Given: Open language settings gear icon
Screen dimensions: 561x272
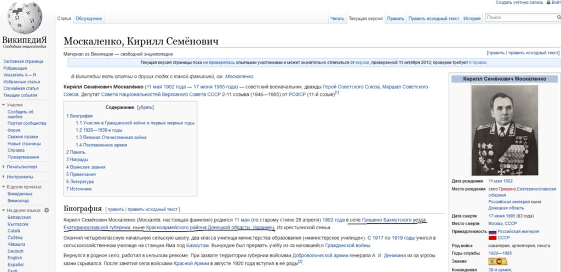Looking at the screenshot, I should [47, 211].
